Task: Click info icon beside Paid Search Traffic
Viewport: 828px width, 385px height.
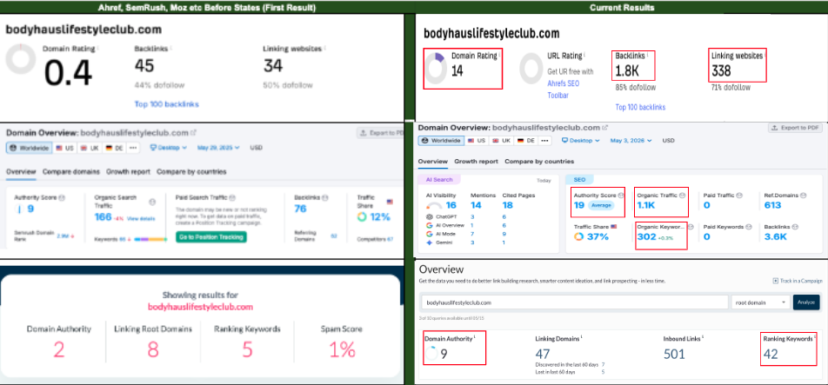Action: point(230,197)
